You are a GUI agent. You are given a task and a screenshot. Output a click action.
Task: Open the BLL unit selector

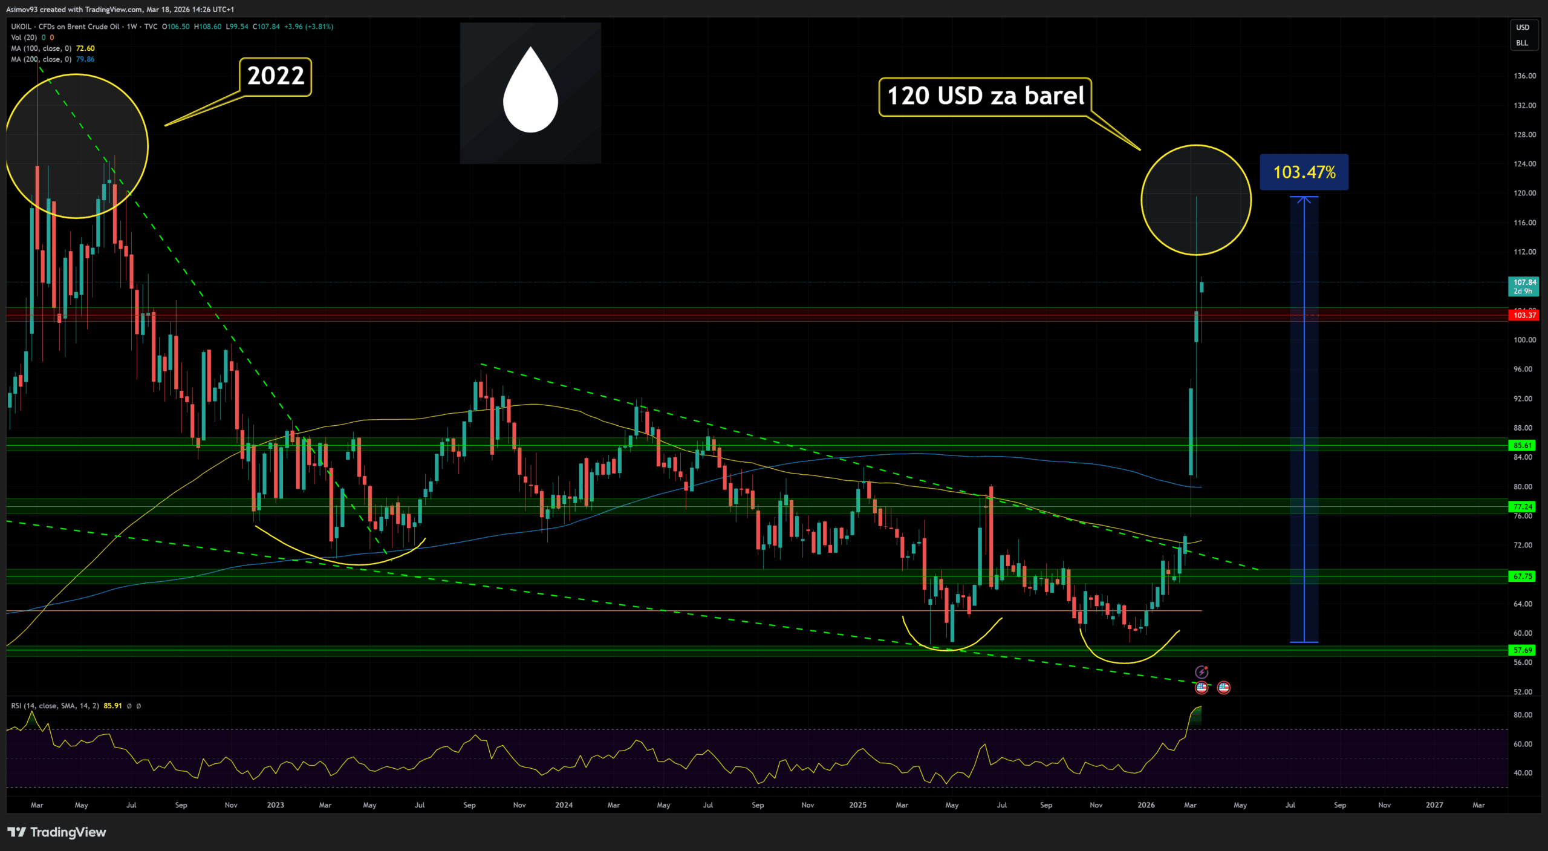pos(1522,43)
